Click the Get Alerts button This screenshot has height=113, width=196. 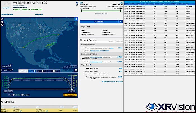coord(99,22)
